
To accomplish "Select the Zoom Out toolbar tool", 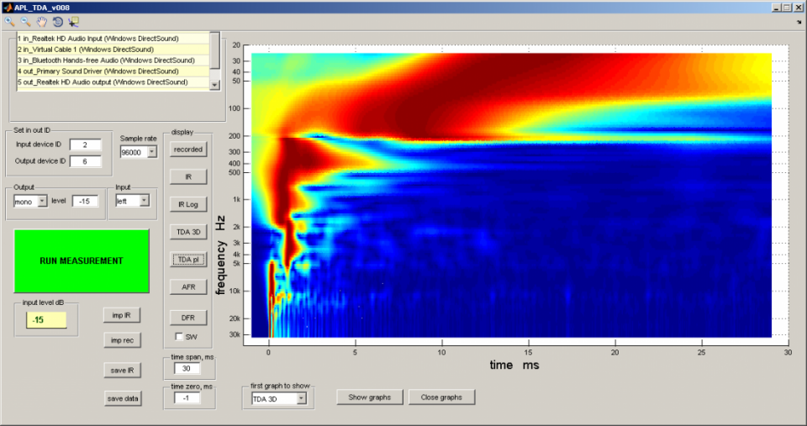I will [26, 22].
